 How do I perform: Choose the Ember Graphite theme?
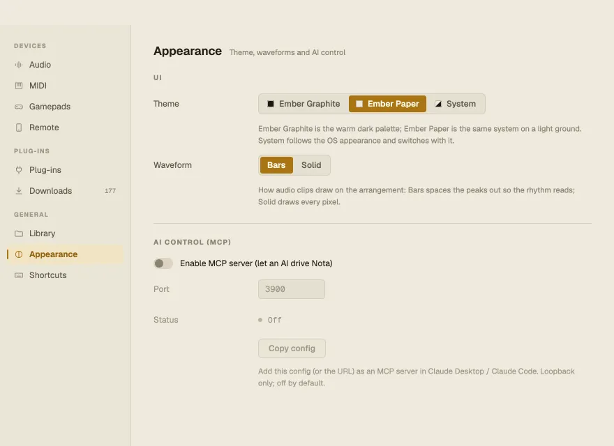click(x=304, y=104)
